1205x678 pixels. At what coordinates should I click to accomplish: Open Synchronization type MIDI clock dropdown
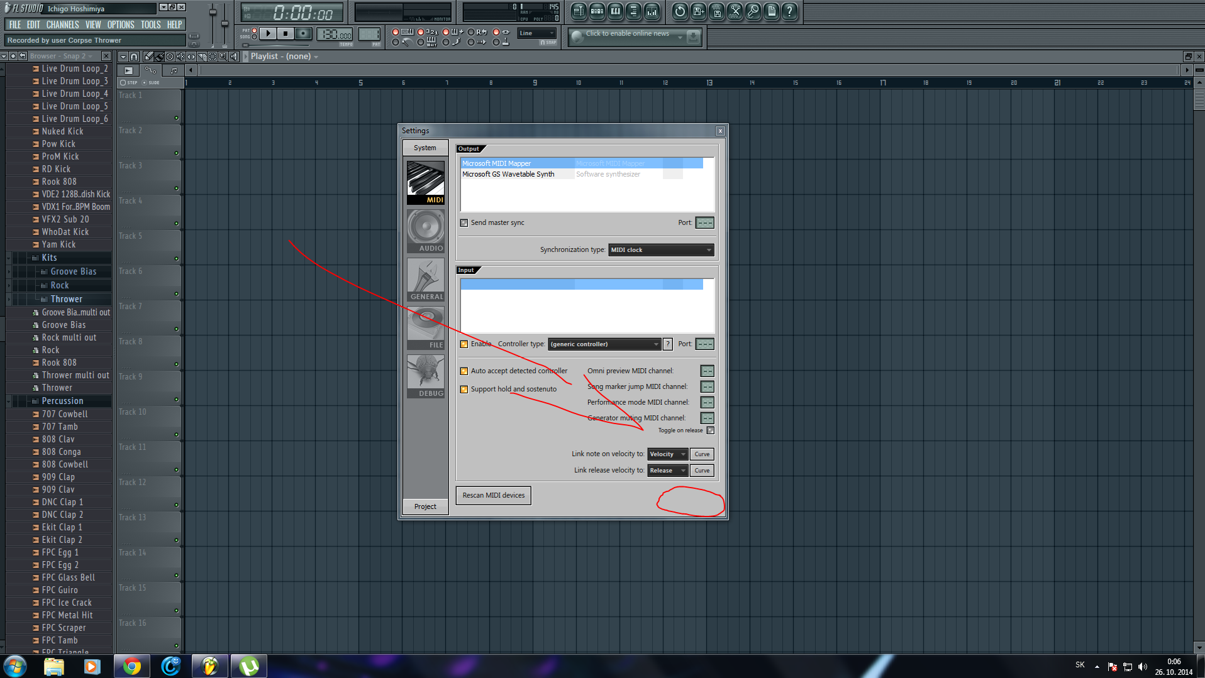click(661, 250)
